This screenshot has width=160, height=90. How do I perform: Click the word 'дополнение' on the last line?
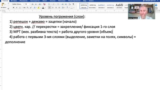15,42
